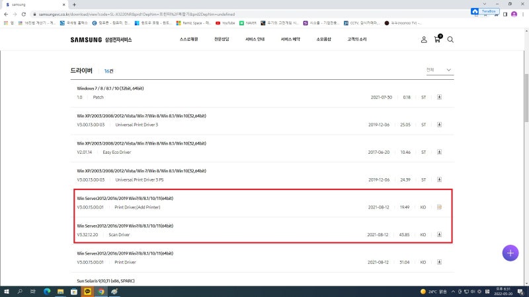Open Windows taskbar search

coord(20,292)
